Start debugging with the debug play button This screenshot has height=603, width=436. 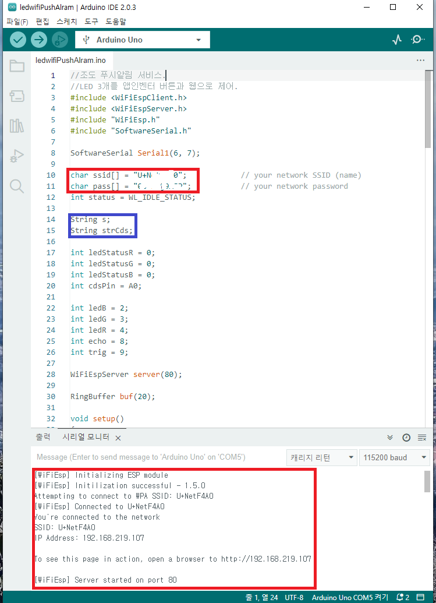59,40
